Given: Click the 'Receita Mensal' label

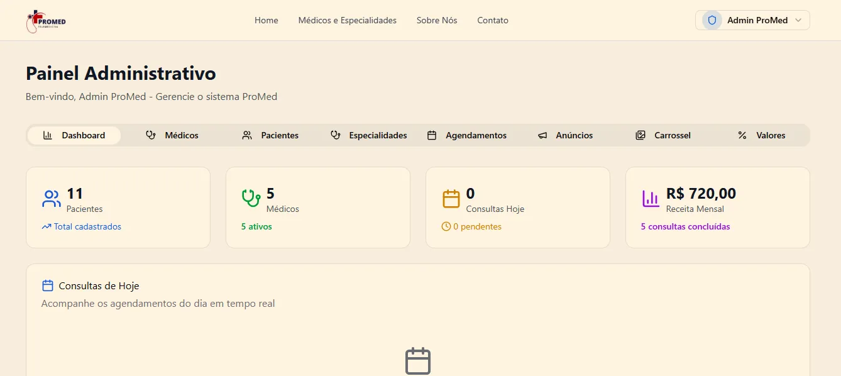Looking at the screenshot, I should [695, 209].
